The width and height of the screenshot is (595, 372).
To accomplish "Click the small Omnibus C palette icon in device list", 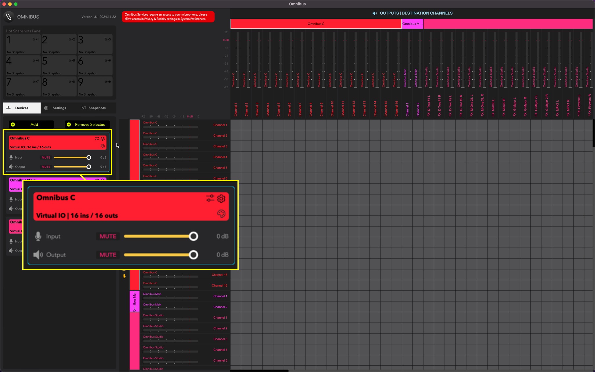I will click(x=103, y=146).
